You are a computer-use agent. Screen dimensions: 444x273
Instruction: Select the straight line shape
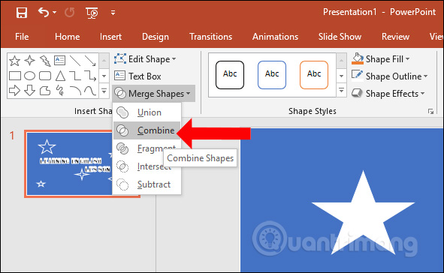point(75,61)
